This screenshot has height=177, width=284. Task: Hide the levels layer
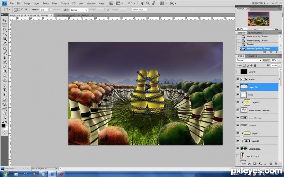pyautogui.click(x=238, y=95)
